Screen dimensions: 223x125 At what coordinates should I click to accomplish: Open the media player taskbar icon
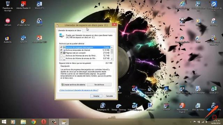pyautogui.click(x=13, y=122)
